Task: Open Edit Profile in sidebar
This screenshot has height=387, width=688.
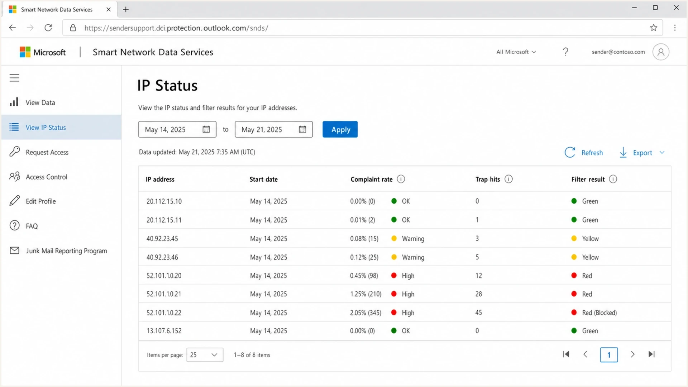Action: [61, 201]
